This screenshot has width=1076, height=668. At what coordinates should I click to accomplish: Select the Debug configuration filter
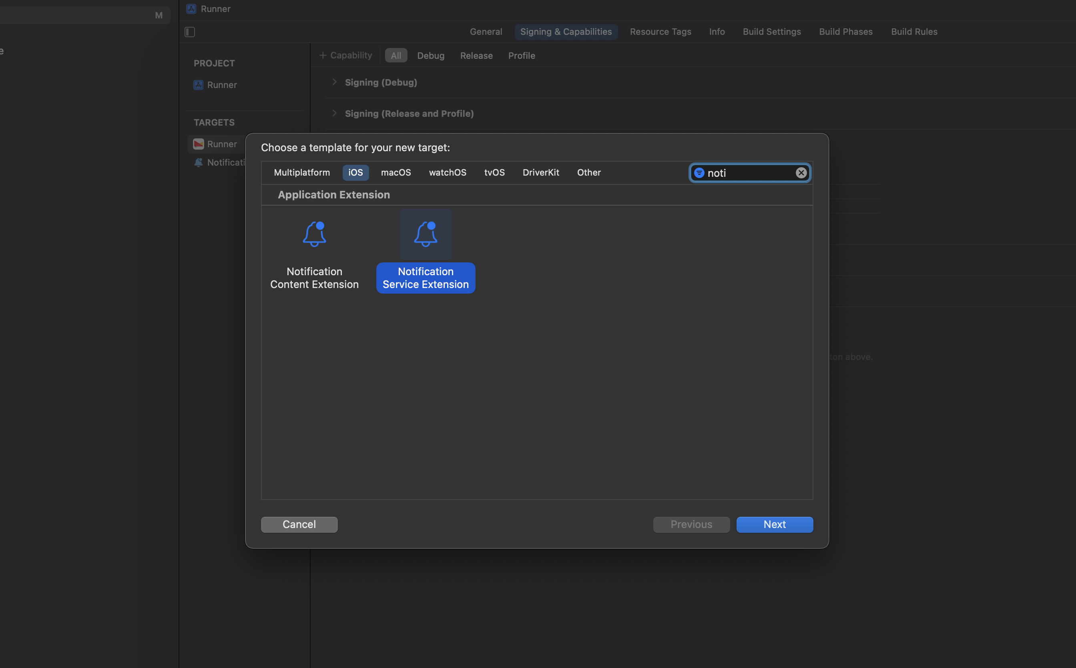(x=431, y=56)
